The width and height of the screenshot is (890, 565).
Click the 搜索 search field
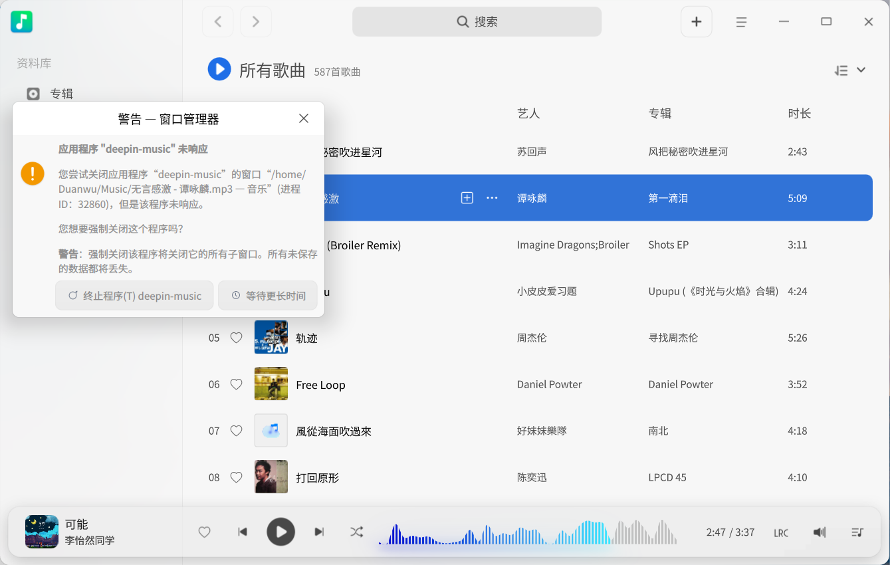click(477, 22)
